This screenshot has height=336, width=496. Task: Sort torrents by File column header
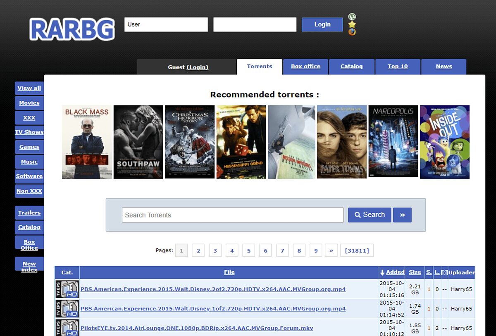tap(229, 272)
